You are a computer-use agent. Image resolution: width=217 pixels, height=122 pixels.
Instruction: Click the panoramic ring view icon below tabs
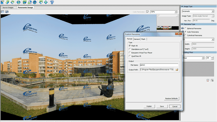pyautogui.click(x=7, y=12)
